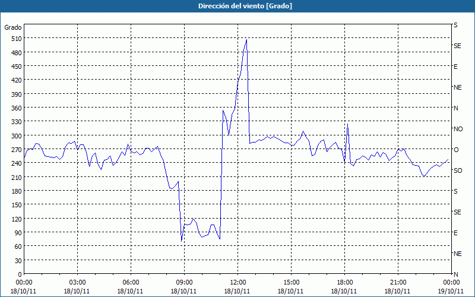The height and width of the screenshot is (297, 475).
Task: Select the 06:00 time label
Action: 131,283
